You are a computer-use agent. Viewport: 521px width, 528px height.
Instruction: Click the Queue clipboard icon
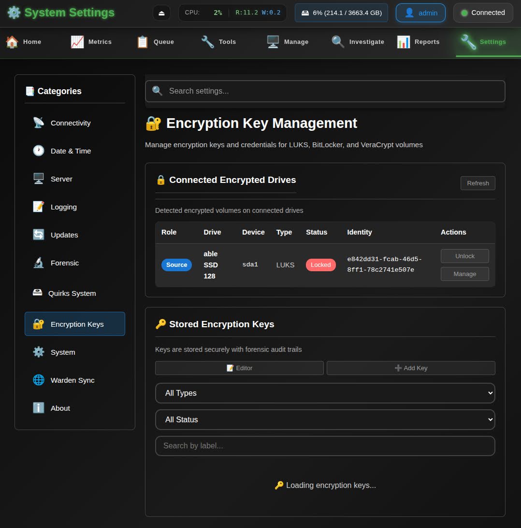click(142, 42)
